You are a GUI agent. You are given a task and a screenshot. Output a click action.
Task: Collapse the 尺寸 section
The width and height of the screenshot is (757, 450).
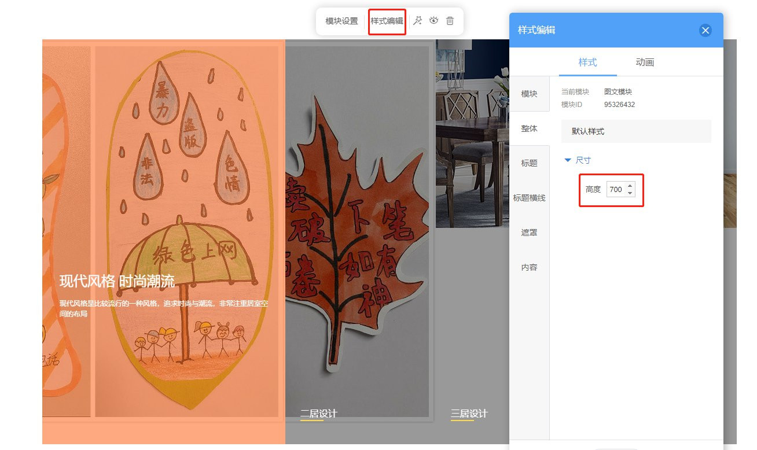click(578, 160)
